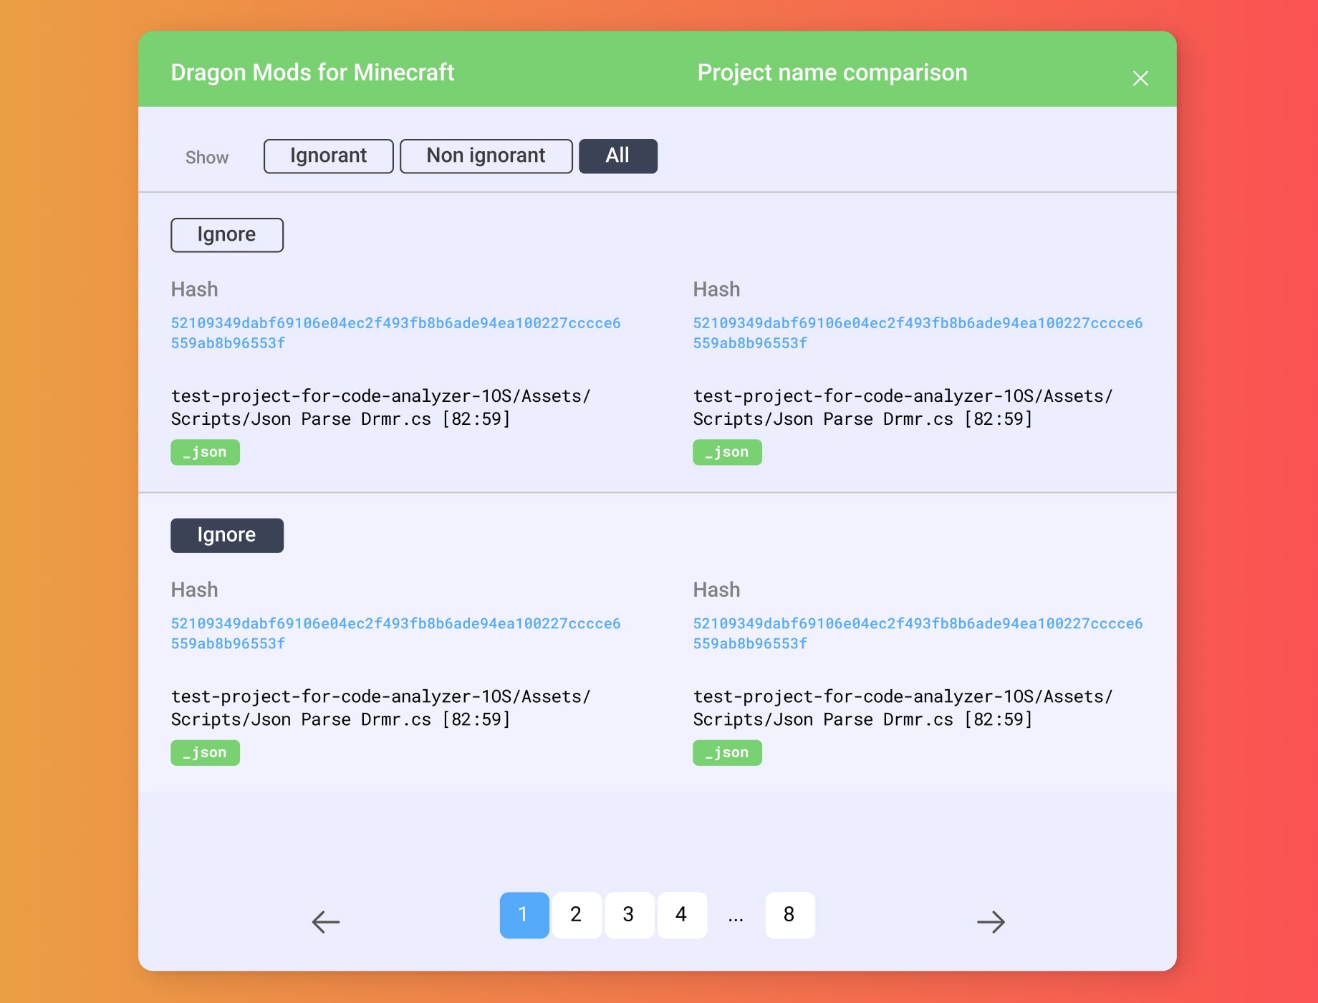Image resolution: width=1318 pixels, height=1003 pixels.
Task: Click the _json tag under the bottom-right file path
Action: (x=726, y=752)
